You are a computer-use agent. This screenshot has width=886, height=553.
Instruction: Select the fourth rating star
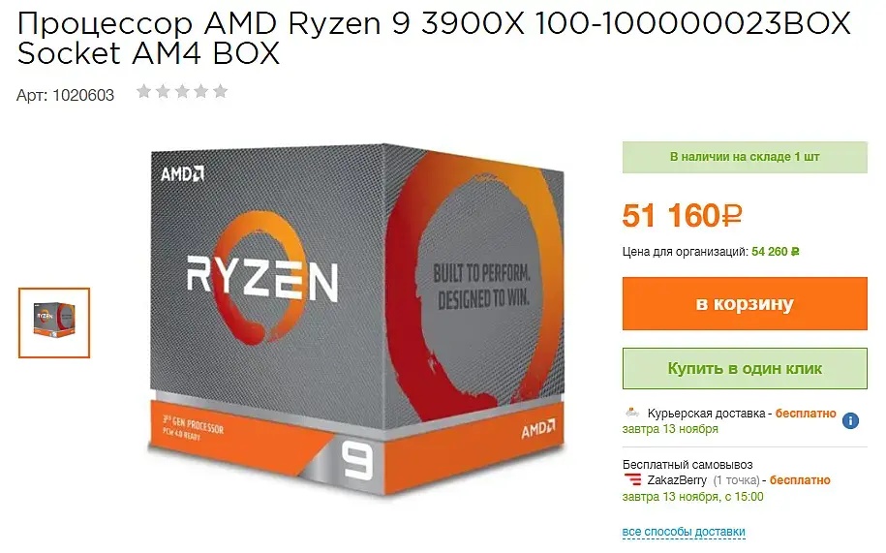(x=201, y=91)
